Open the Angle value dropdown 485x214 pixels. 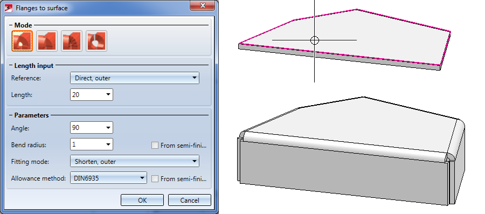[x=108, y=127]
